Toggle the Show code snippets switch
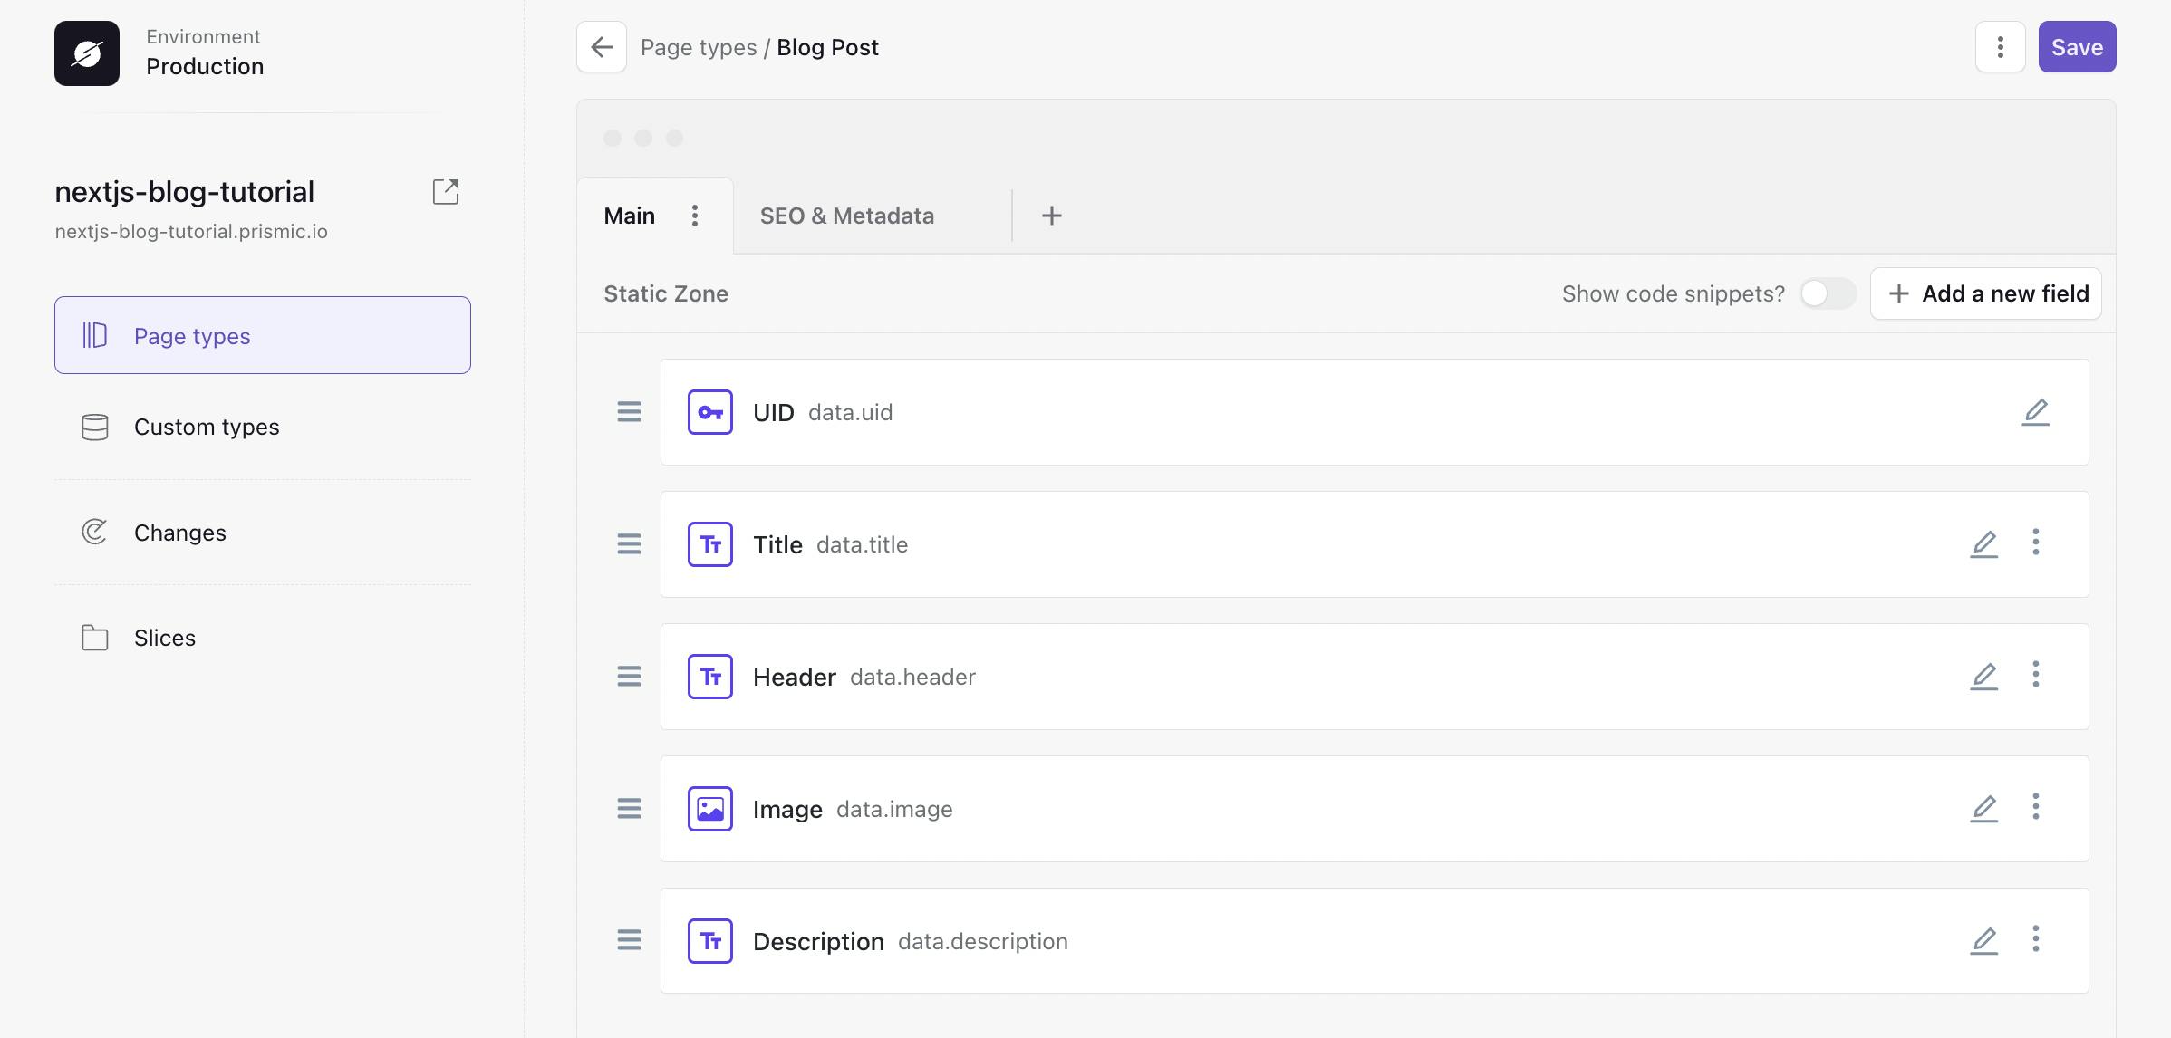Viewport: 2171px width, 1038px height. (x=1829, y=293)
